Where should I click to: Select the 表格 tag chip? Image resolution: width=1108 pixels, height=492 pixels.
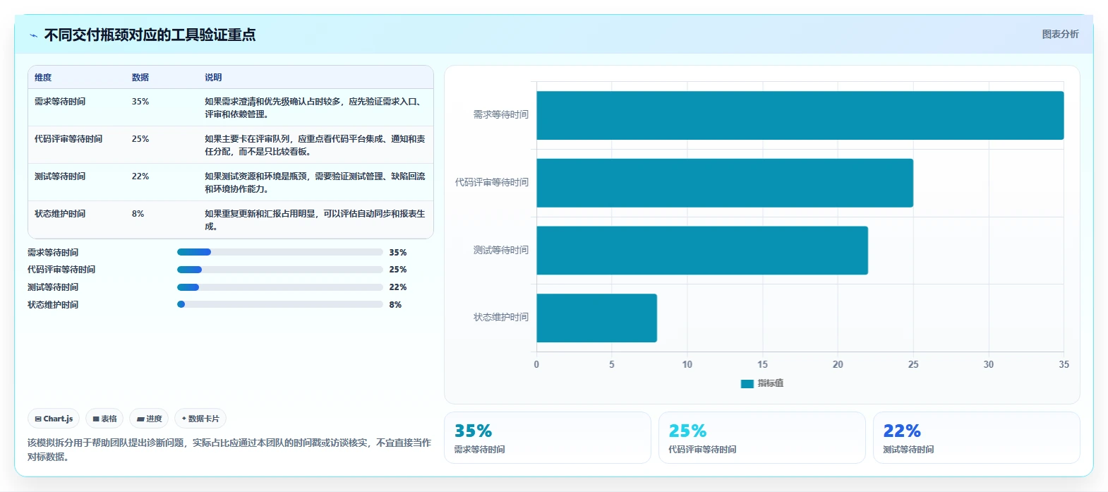(104, 419)
